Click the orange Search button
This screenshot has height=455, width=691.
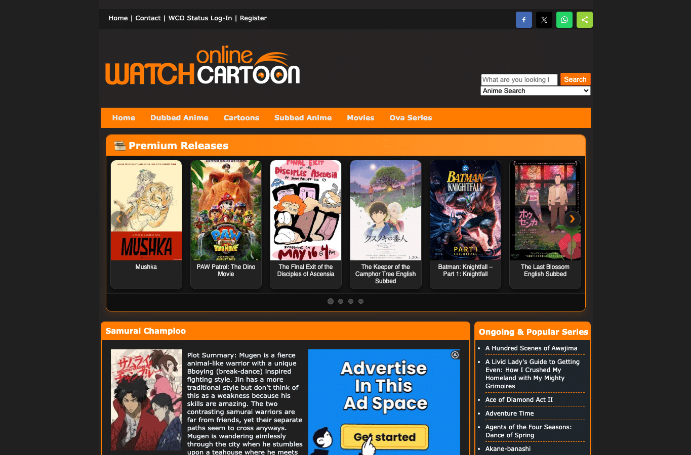575,79
